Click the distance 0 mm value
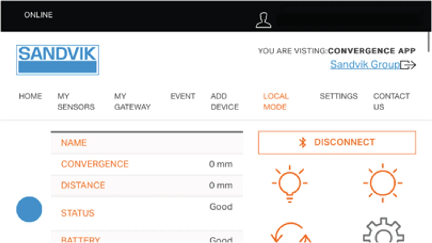 click(220, 185)
